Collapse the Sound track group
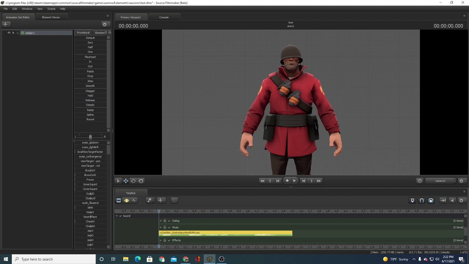This screenshot has height=264, width=469. 117,216
